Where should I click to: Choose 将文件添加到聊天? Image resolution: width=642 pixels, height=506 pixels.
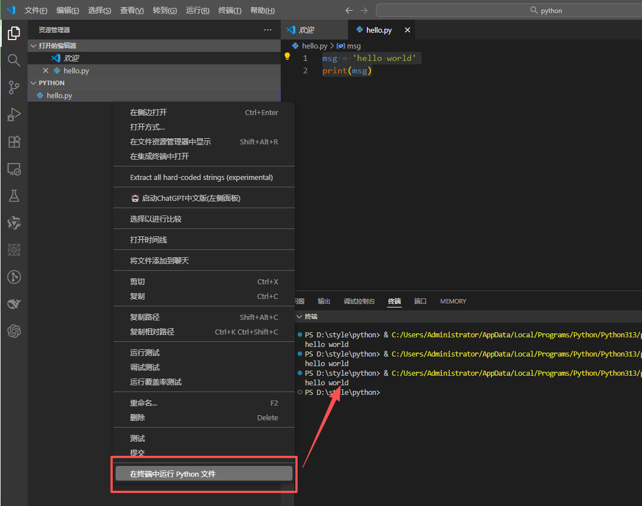(204, 261)
